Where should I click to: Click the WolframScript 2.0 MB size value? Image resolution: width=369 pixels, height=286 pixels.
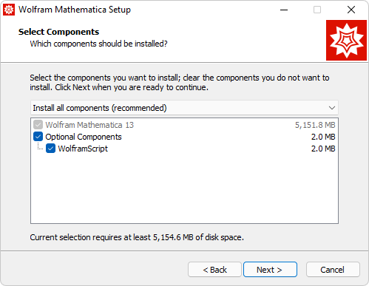coord(323,149)
